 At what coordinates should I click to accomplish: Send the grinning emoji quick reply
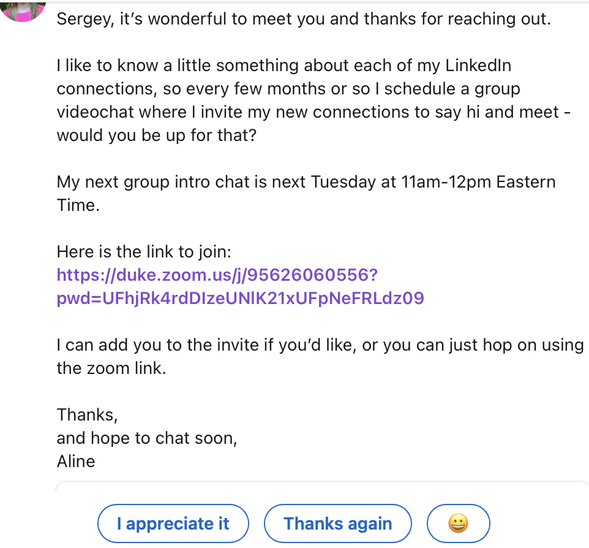458,523
